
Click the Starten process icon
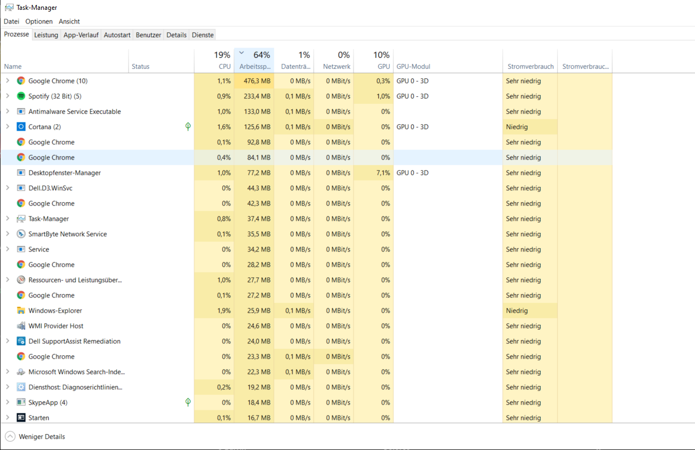[21, 418]
